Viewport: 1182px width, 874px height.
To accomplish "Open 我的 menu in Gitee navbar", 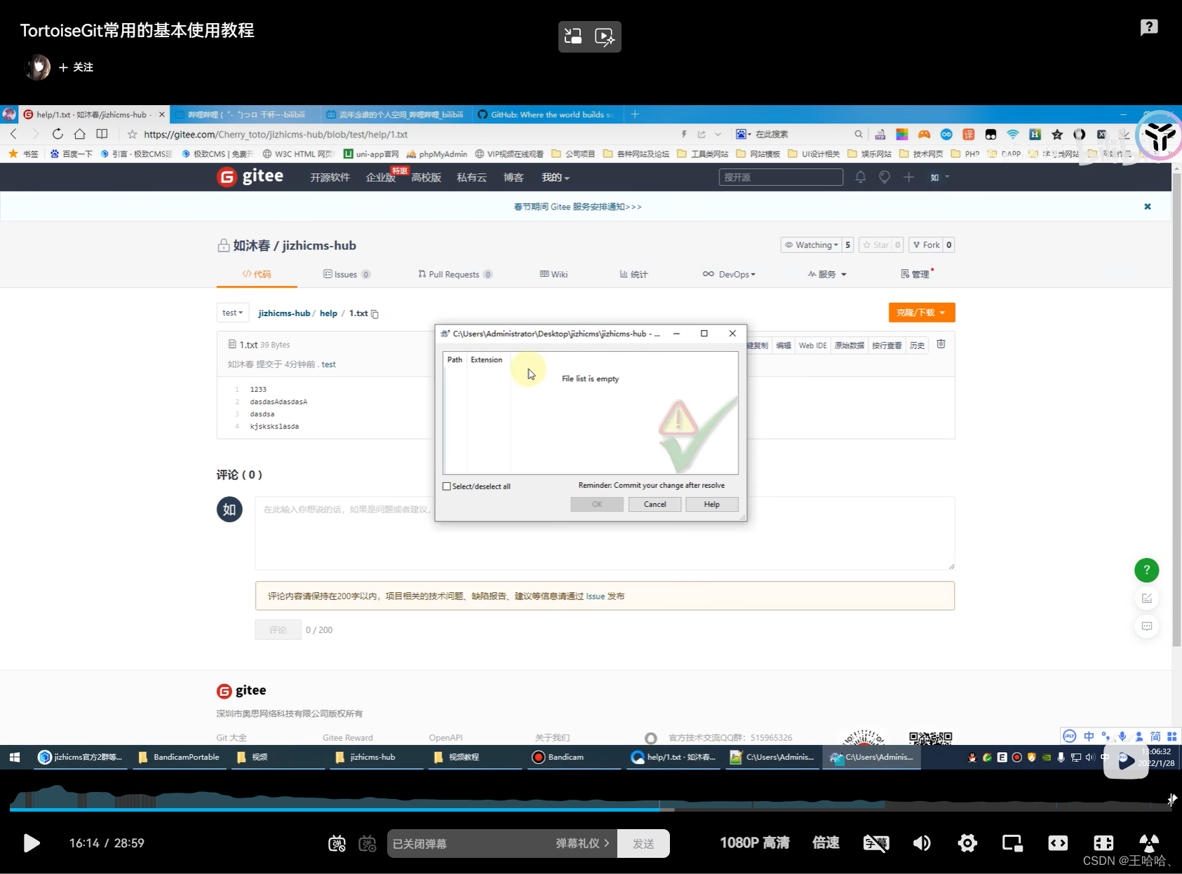I will click(x=555, y=177).
